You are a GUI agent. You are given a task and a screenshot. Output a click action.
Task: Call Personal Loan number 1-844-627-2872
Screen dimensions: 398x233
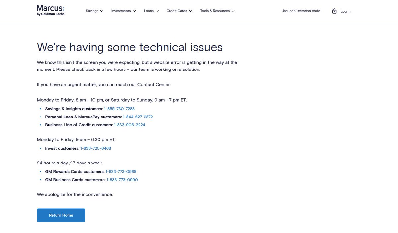click(x=138, y=117)
